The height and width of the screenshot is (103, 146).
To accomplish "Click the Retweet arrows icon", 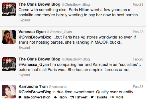I will pyautogui.click(x=72, y=97).
